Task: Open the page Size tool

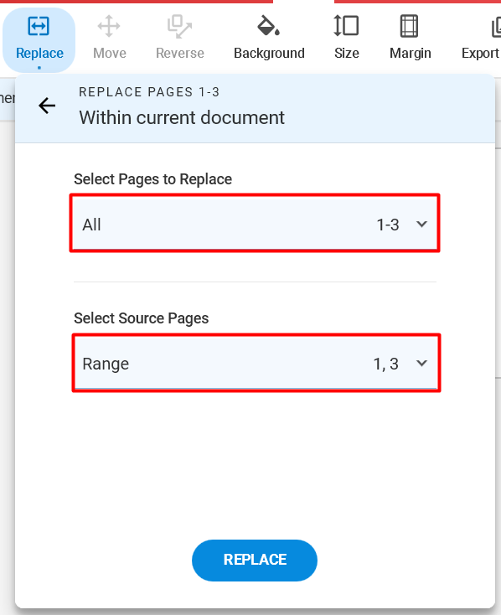Action: 346,26
